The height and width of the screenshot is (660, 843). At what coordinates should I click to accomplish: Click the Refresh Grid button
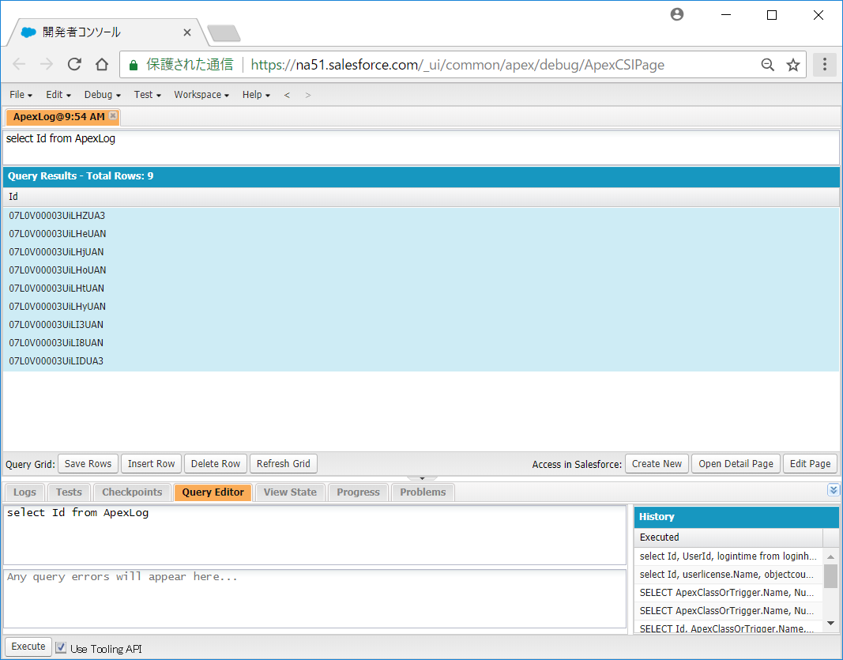tap(284, 464)
